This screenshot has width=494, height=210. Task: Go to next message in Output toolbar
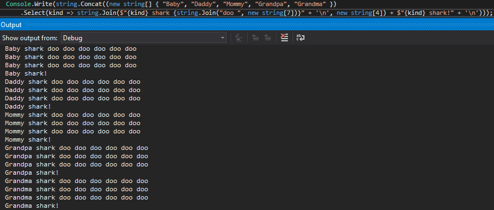(267, 38)
